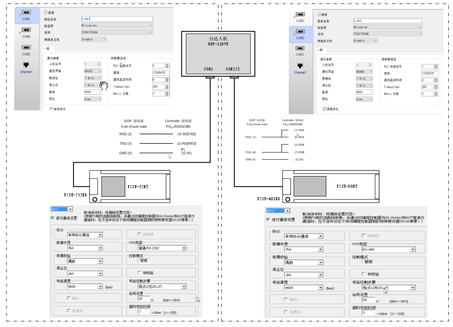
Task: Toggle 连接 checkbox above the Link1 name field
Action: pyautogui.click(x=46, y=13)
